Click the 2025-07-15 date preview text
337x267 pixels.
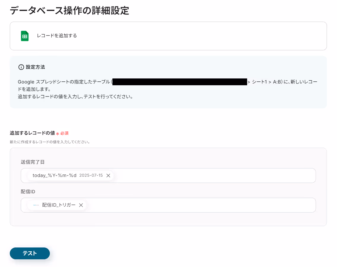(91, 176)
